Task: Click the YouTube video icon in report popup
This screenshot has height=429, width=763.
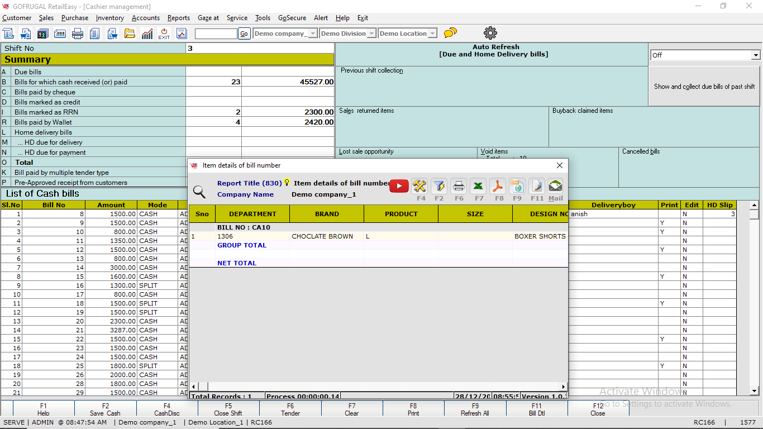Action: (x=399, y=186)
